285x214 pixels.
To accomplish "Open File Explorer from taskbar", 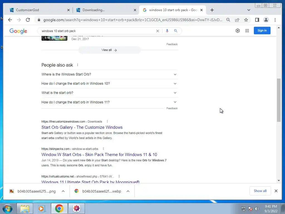I will tap(25, 208).
